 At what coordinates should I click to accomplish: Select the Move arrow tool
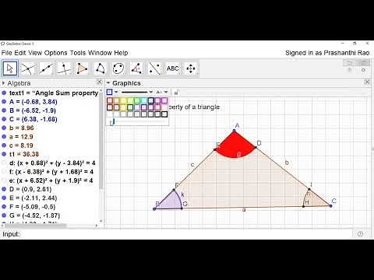10,68
